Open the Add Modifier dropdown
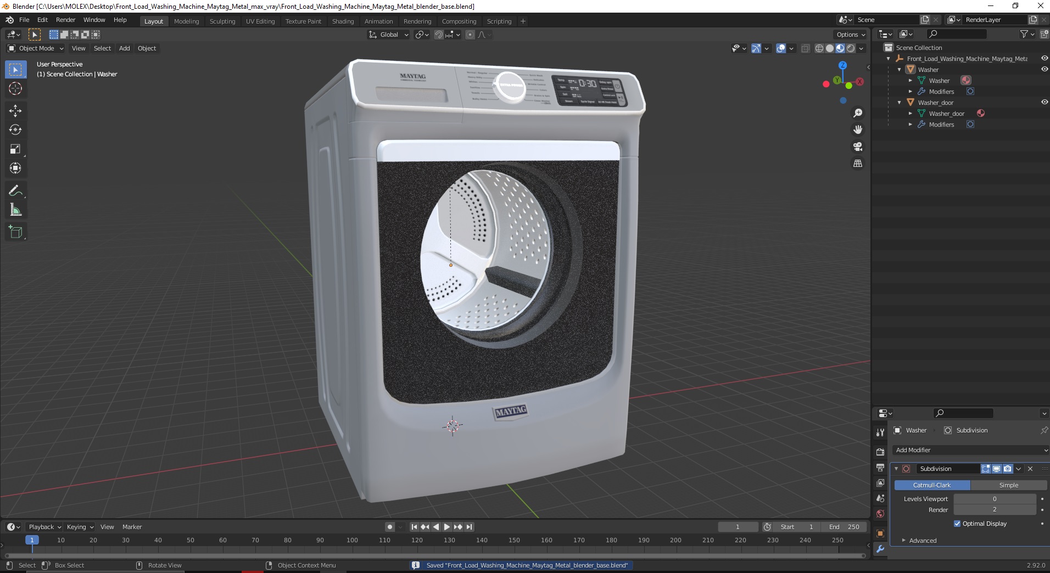This screenshot has width=1050, height=573. pyautogui.click(x=970, y=450)
